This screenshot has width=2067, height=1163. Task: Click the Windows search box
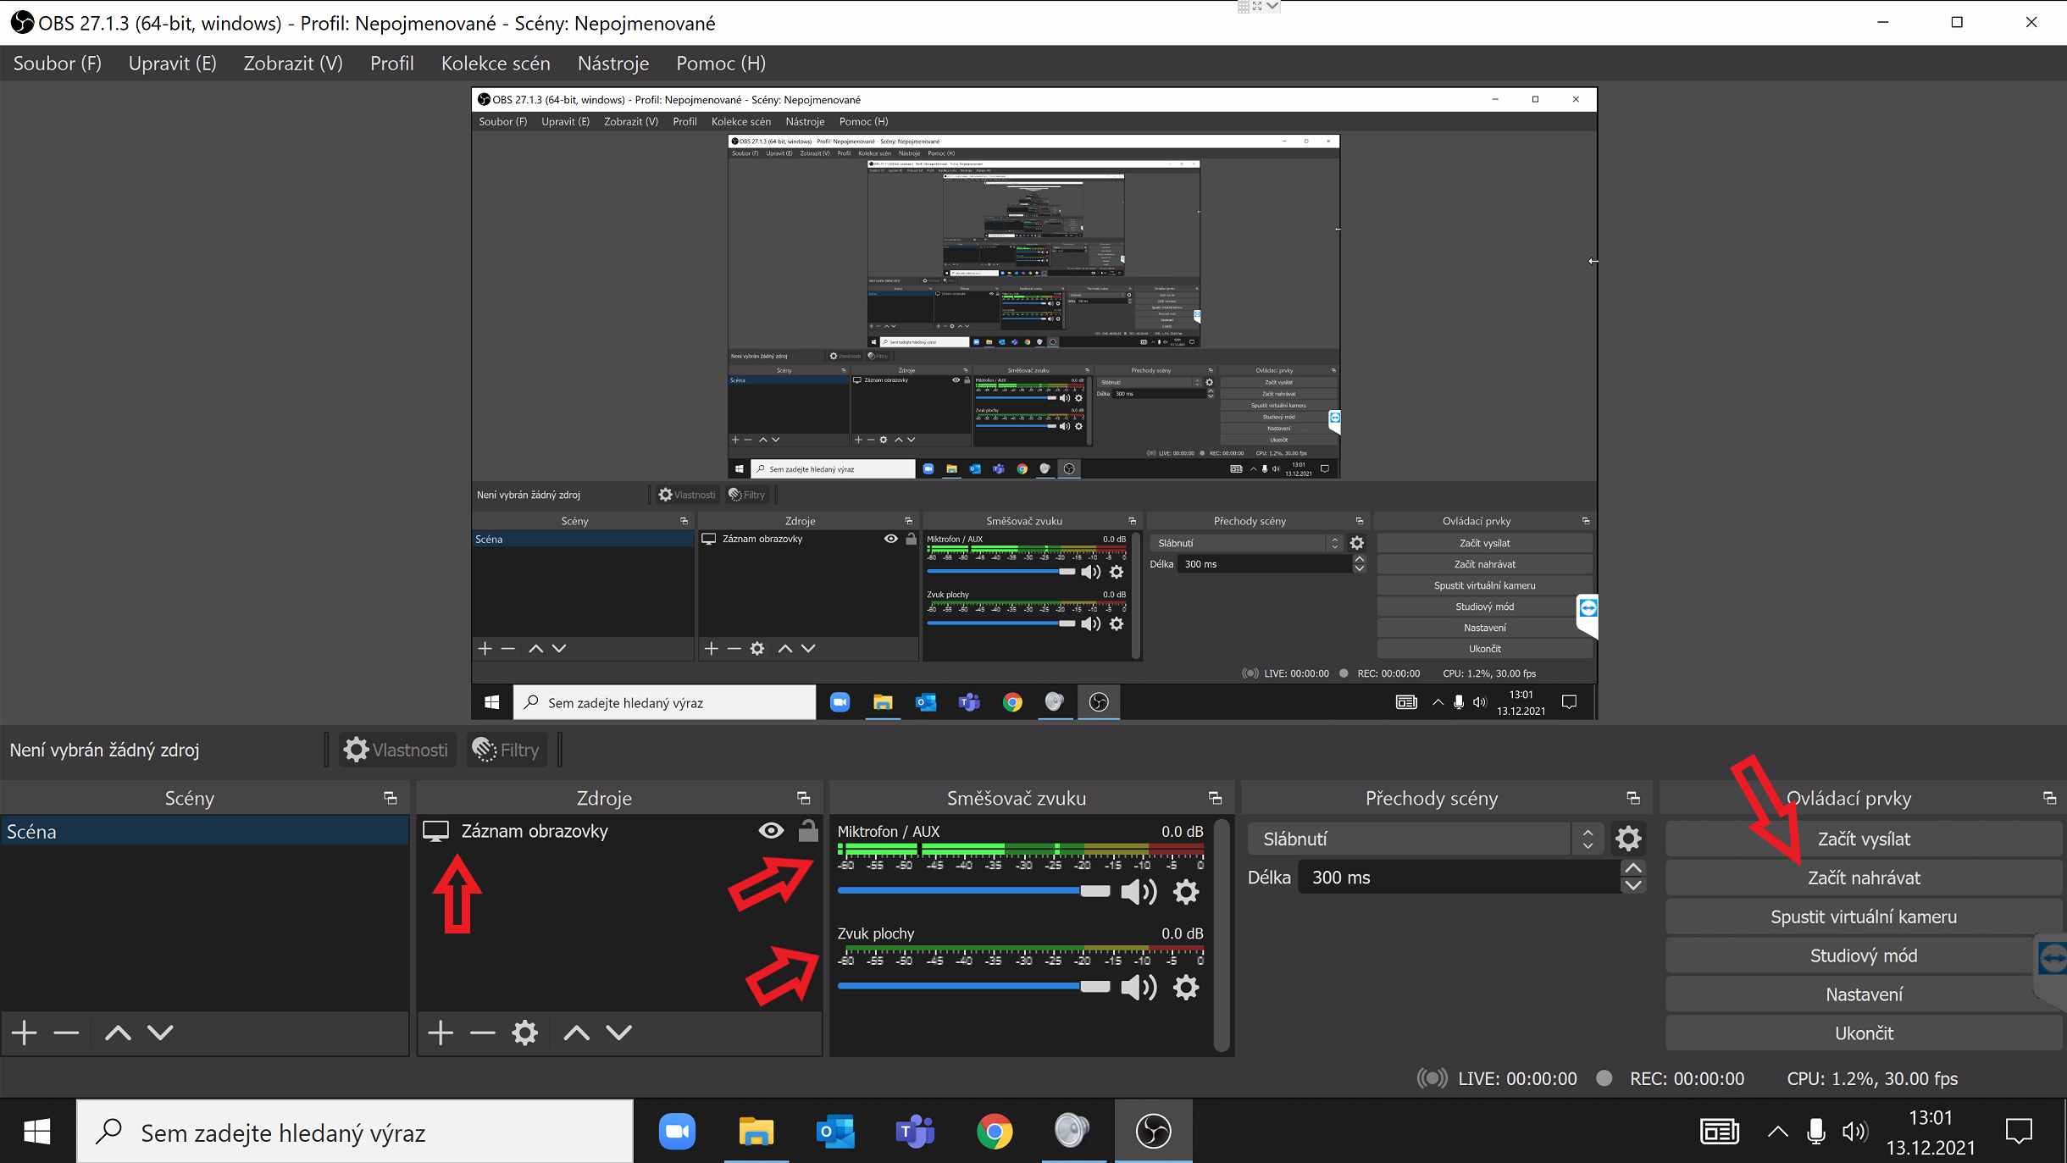click(356, 1132)
